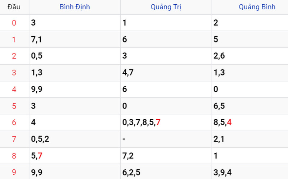
Task: Click the Đầu column header
Action: click(x=14, y=7)
